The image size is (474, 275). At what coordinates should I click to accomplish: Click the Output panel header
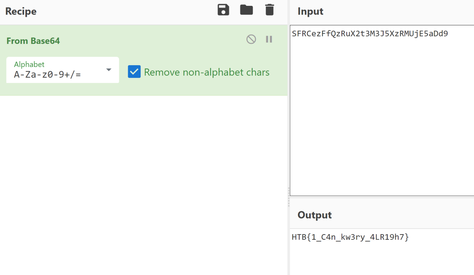[315, 215]
